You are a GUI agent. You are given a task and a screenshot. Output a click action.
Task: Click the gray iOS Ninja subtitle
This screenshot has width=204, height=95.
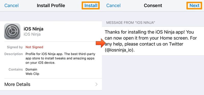32,34
